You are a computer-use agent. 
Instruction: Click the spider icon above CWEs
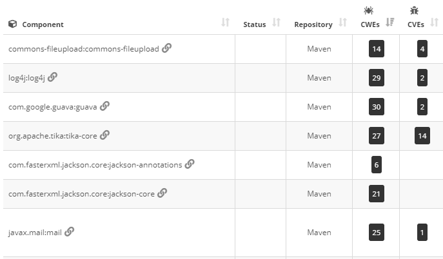368,10
